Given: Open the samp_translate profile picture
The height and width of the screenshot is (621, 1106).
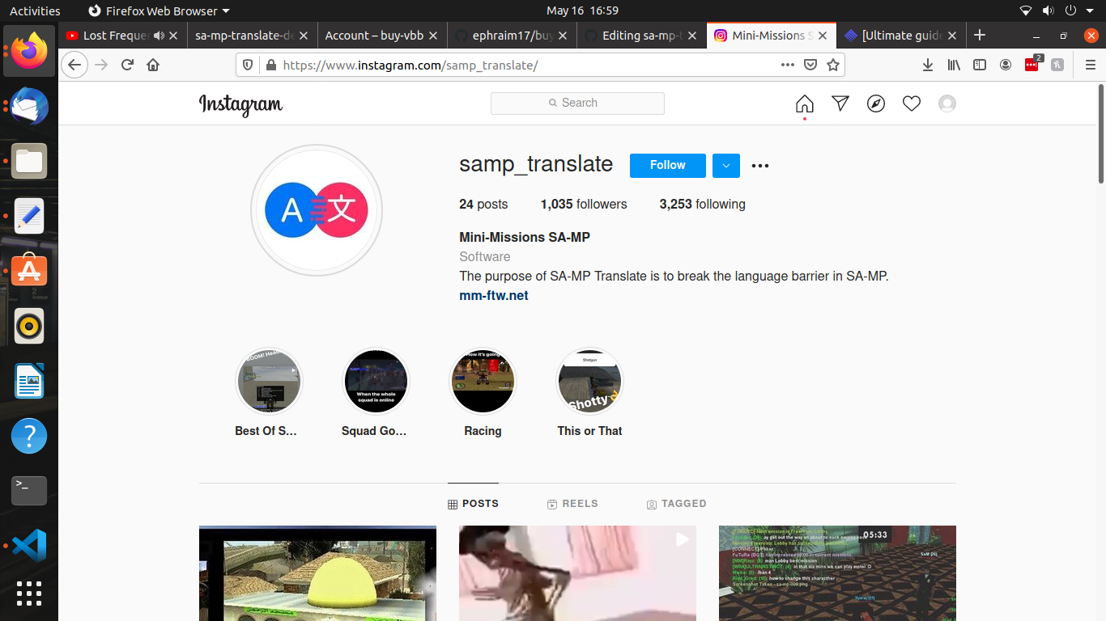Looking at the screenshot, I should [x=317, y=210].
